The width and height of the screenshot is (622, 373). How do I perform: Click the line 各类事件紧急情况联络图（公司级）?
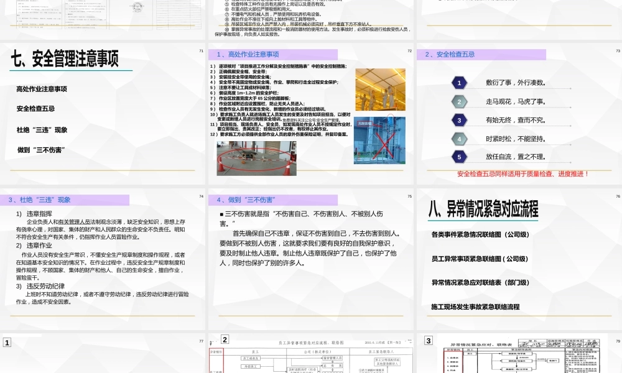(480, 234)
